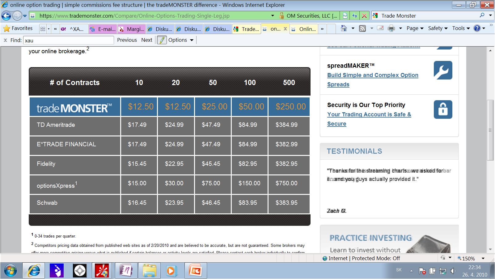Open the search provider dropdown arrow

click(x=490, y=15)
